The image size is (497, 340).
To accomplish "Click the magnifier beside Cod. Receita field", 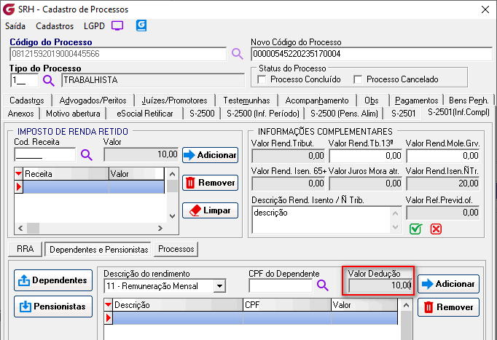I will 87,154.
